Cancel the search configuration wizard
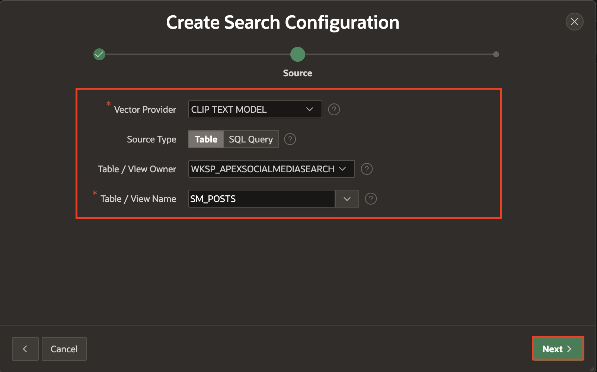Viewport: 597px width, 372px height. (x=64, y=349)
